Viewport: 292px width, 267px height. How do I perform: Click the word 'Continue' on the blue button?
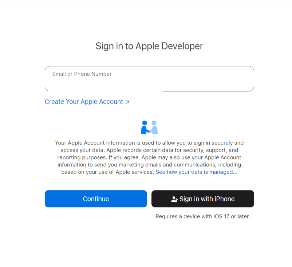tap(96, 199)
